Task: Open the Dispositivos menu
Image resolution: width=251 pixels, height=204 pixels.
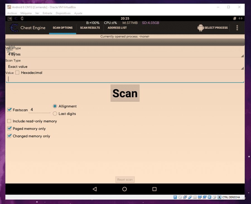Action: 63,13
